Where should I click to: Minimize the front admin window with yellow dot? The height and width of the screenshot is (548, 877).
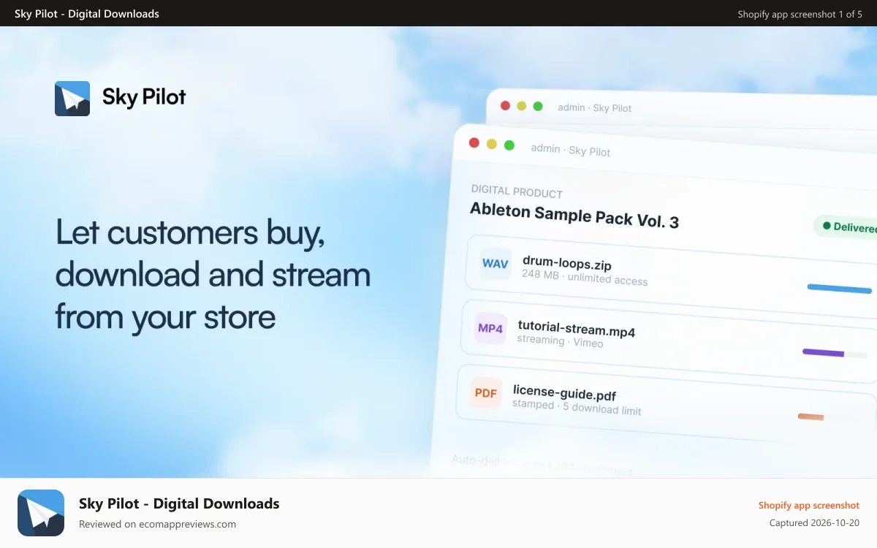pyautogui.click(x=492, y=144)
